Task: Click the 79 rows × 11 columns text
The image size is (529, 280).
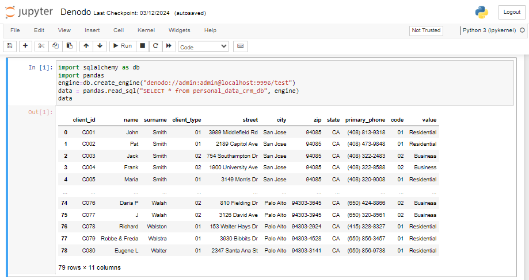Action: 89,268
